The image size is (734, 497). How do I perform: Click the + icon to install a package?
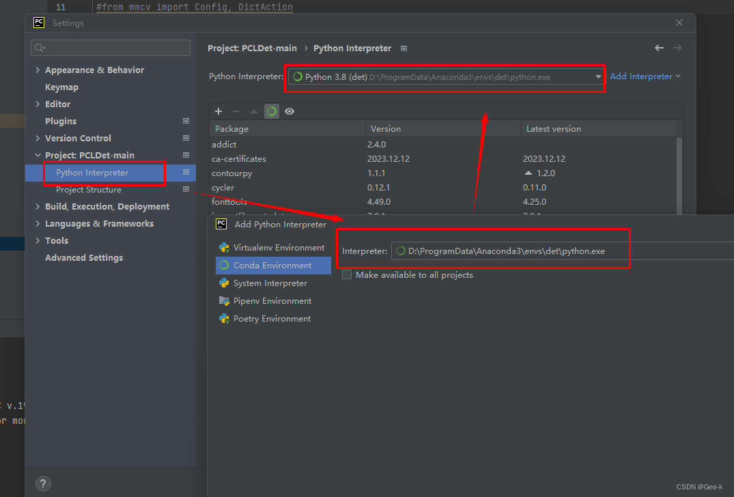tap(218, 111)
